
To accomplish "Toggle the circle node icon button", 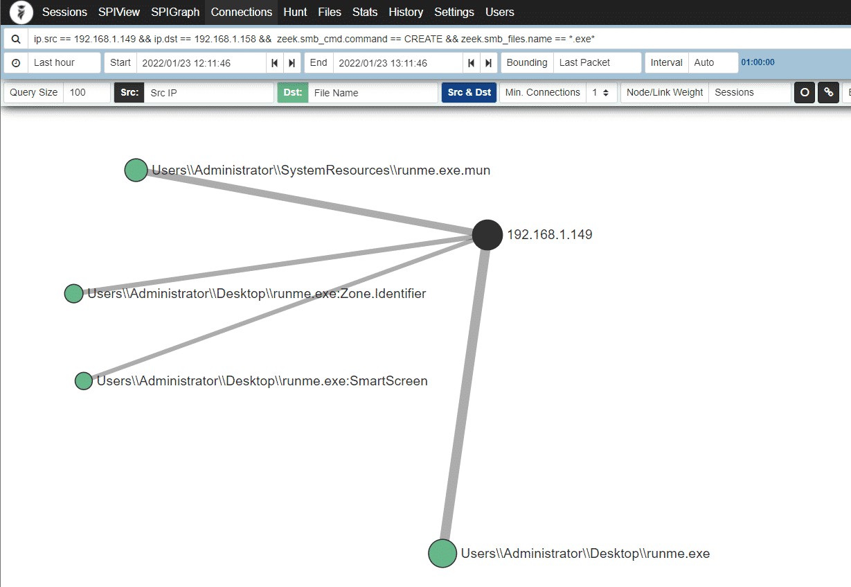I will click(804, 92).
